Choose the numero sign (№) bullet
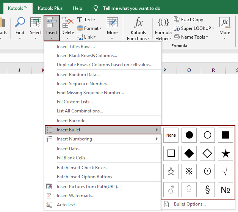 coord(225,190)
